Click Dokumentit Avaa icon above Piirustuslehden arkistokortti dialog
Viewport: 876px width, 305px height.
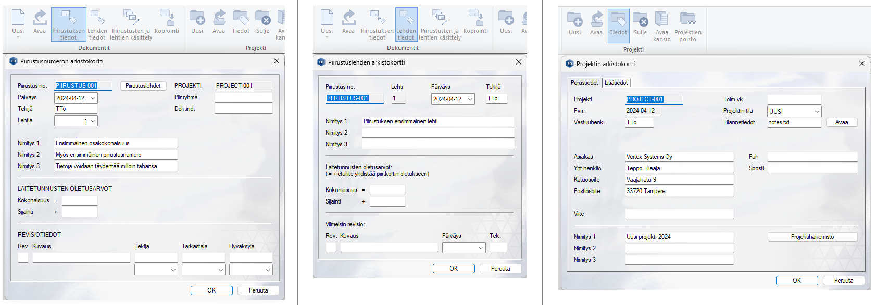click(348, 22)
